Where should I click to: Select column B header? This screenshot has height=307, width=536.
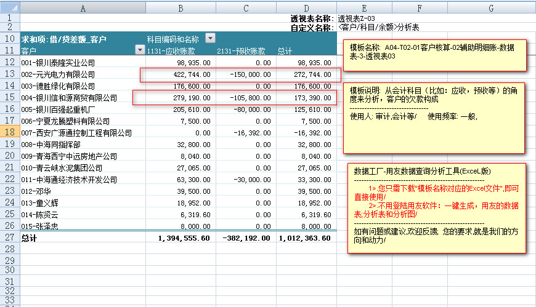coord(181,8)
